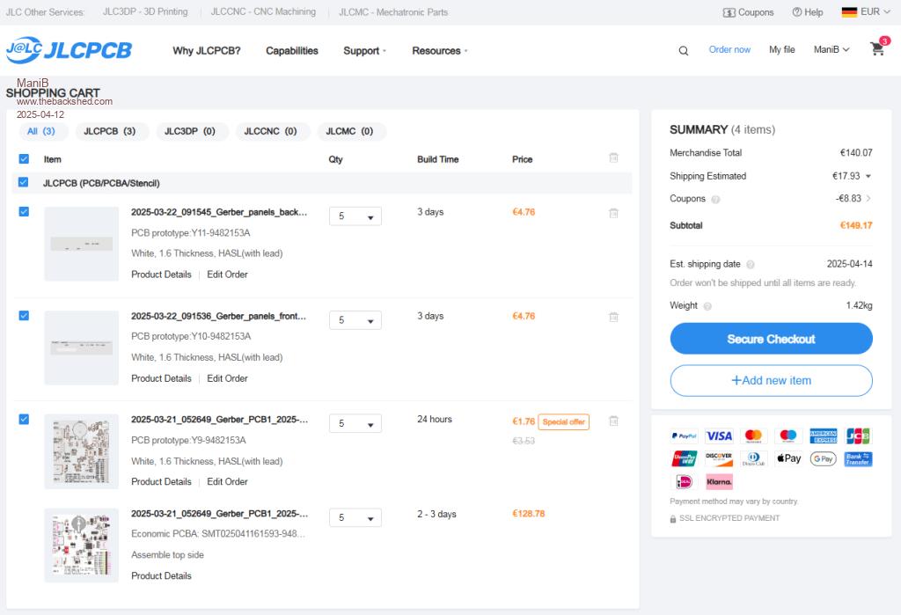This screenshot has height=615, width=901.
Task: Click help icon next to Weight
Action: click(x=708, y=306)
